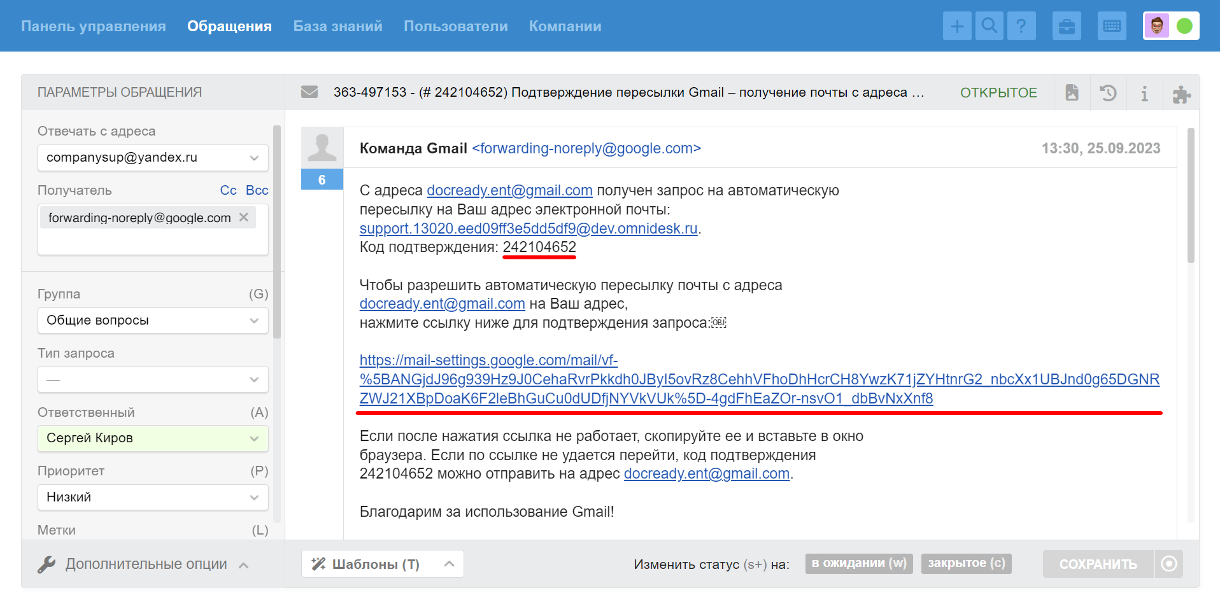Click the Cc link
This screenshot has width=1220, height=609.
228,190
